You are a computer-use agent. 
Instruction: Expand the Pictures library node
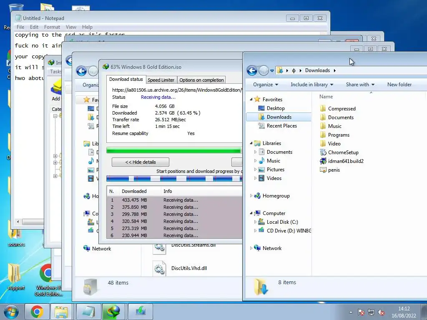pyautogui.click(x=255, y=170)
